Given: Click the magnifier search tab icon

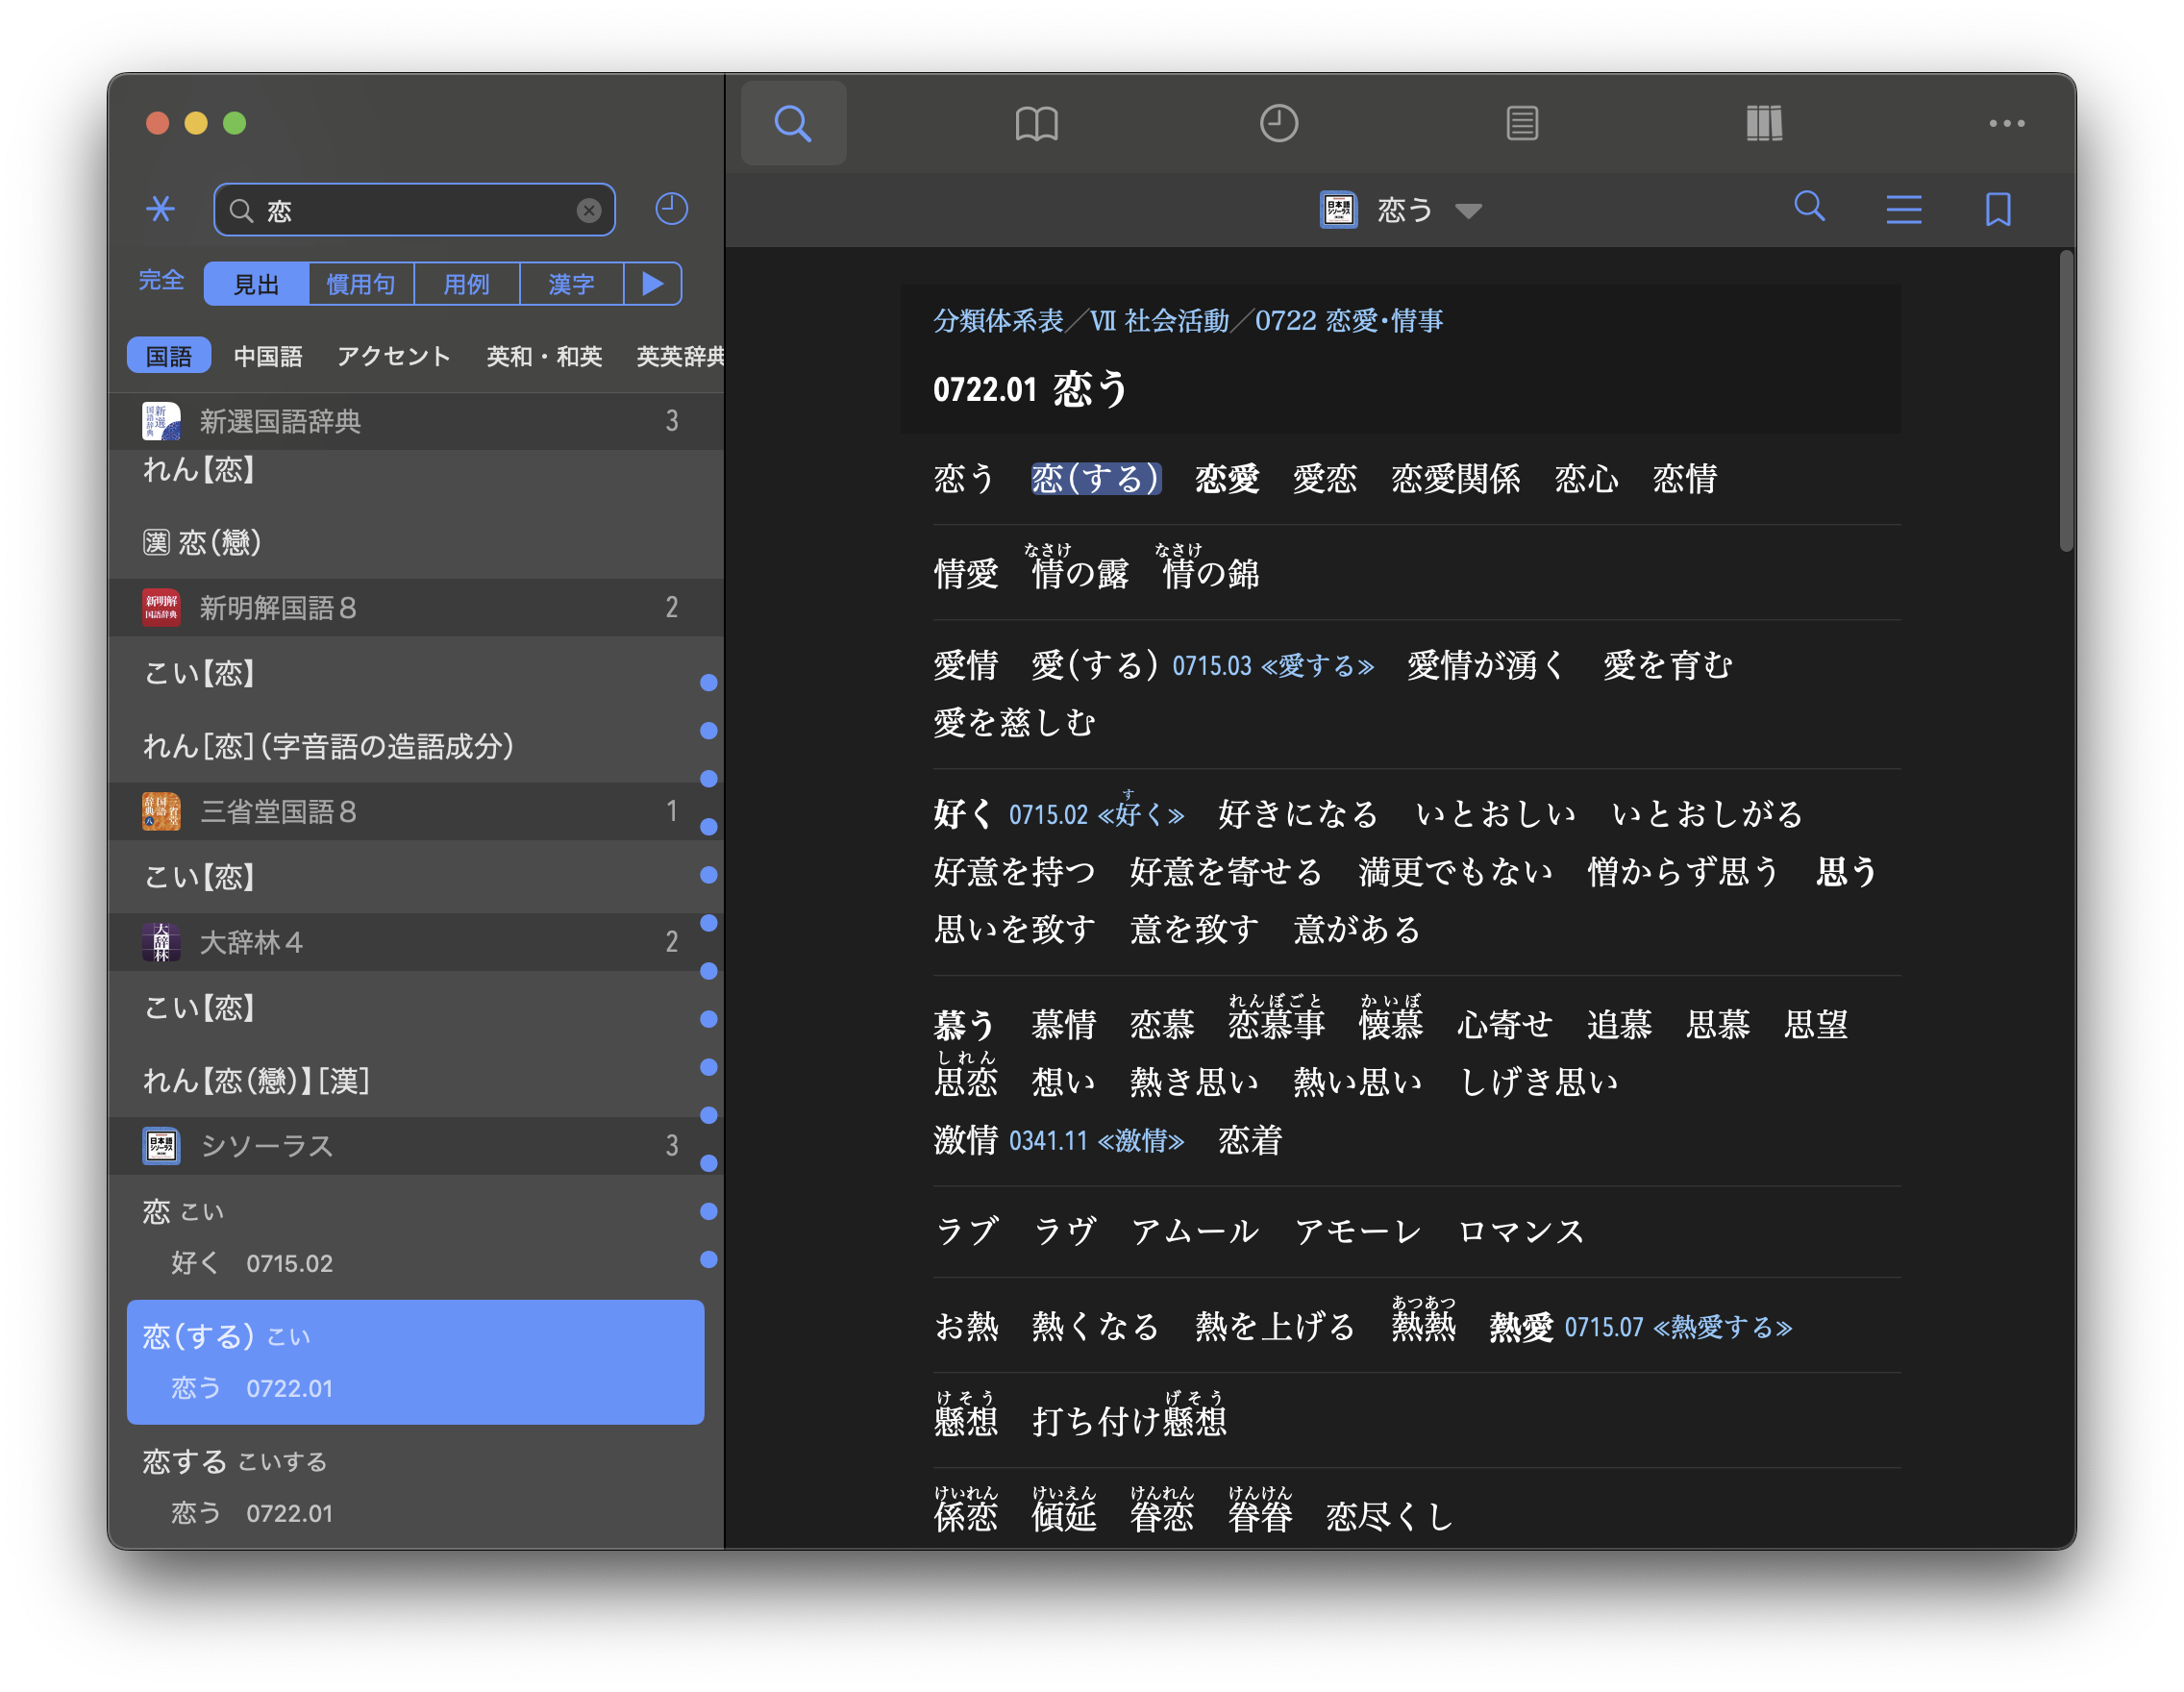Looking at the screenshot, I should pyautogui.click(x=793, y=124).
